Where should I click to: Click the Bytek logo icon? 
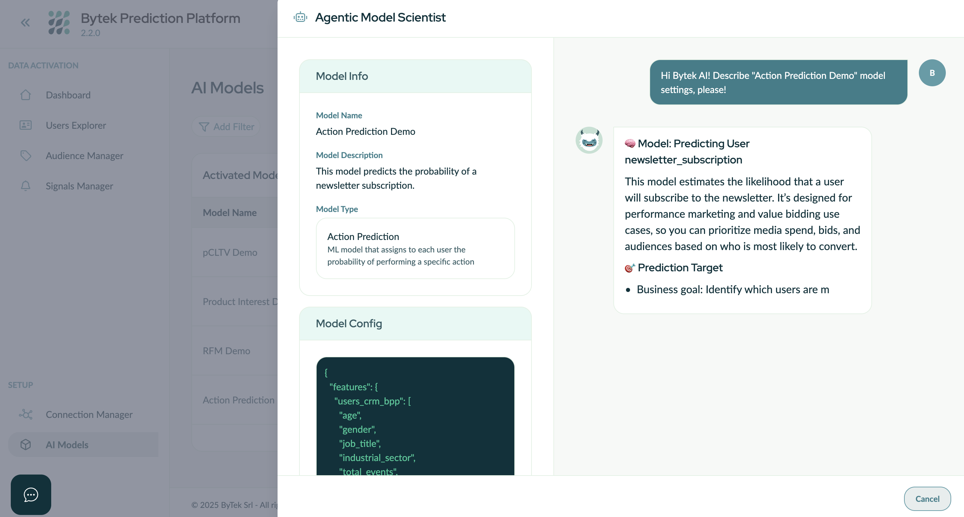[x=59, y=23]
